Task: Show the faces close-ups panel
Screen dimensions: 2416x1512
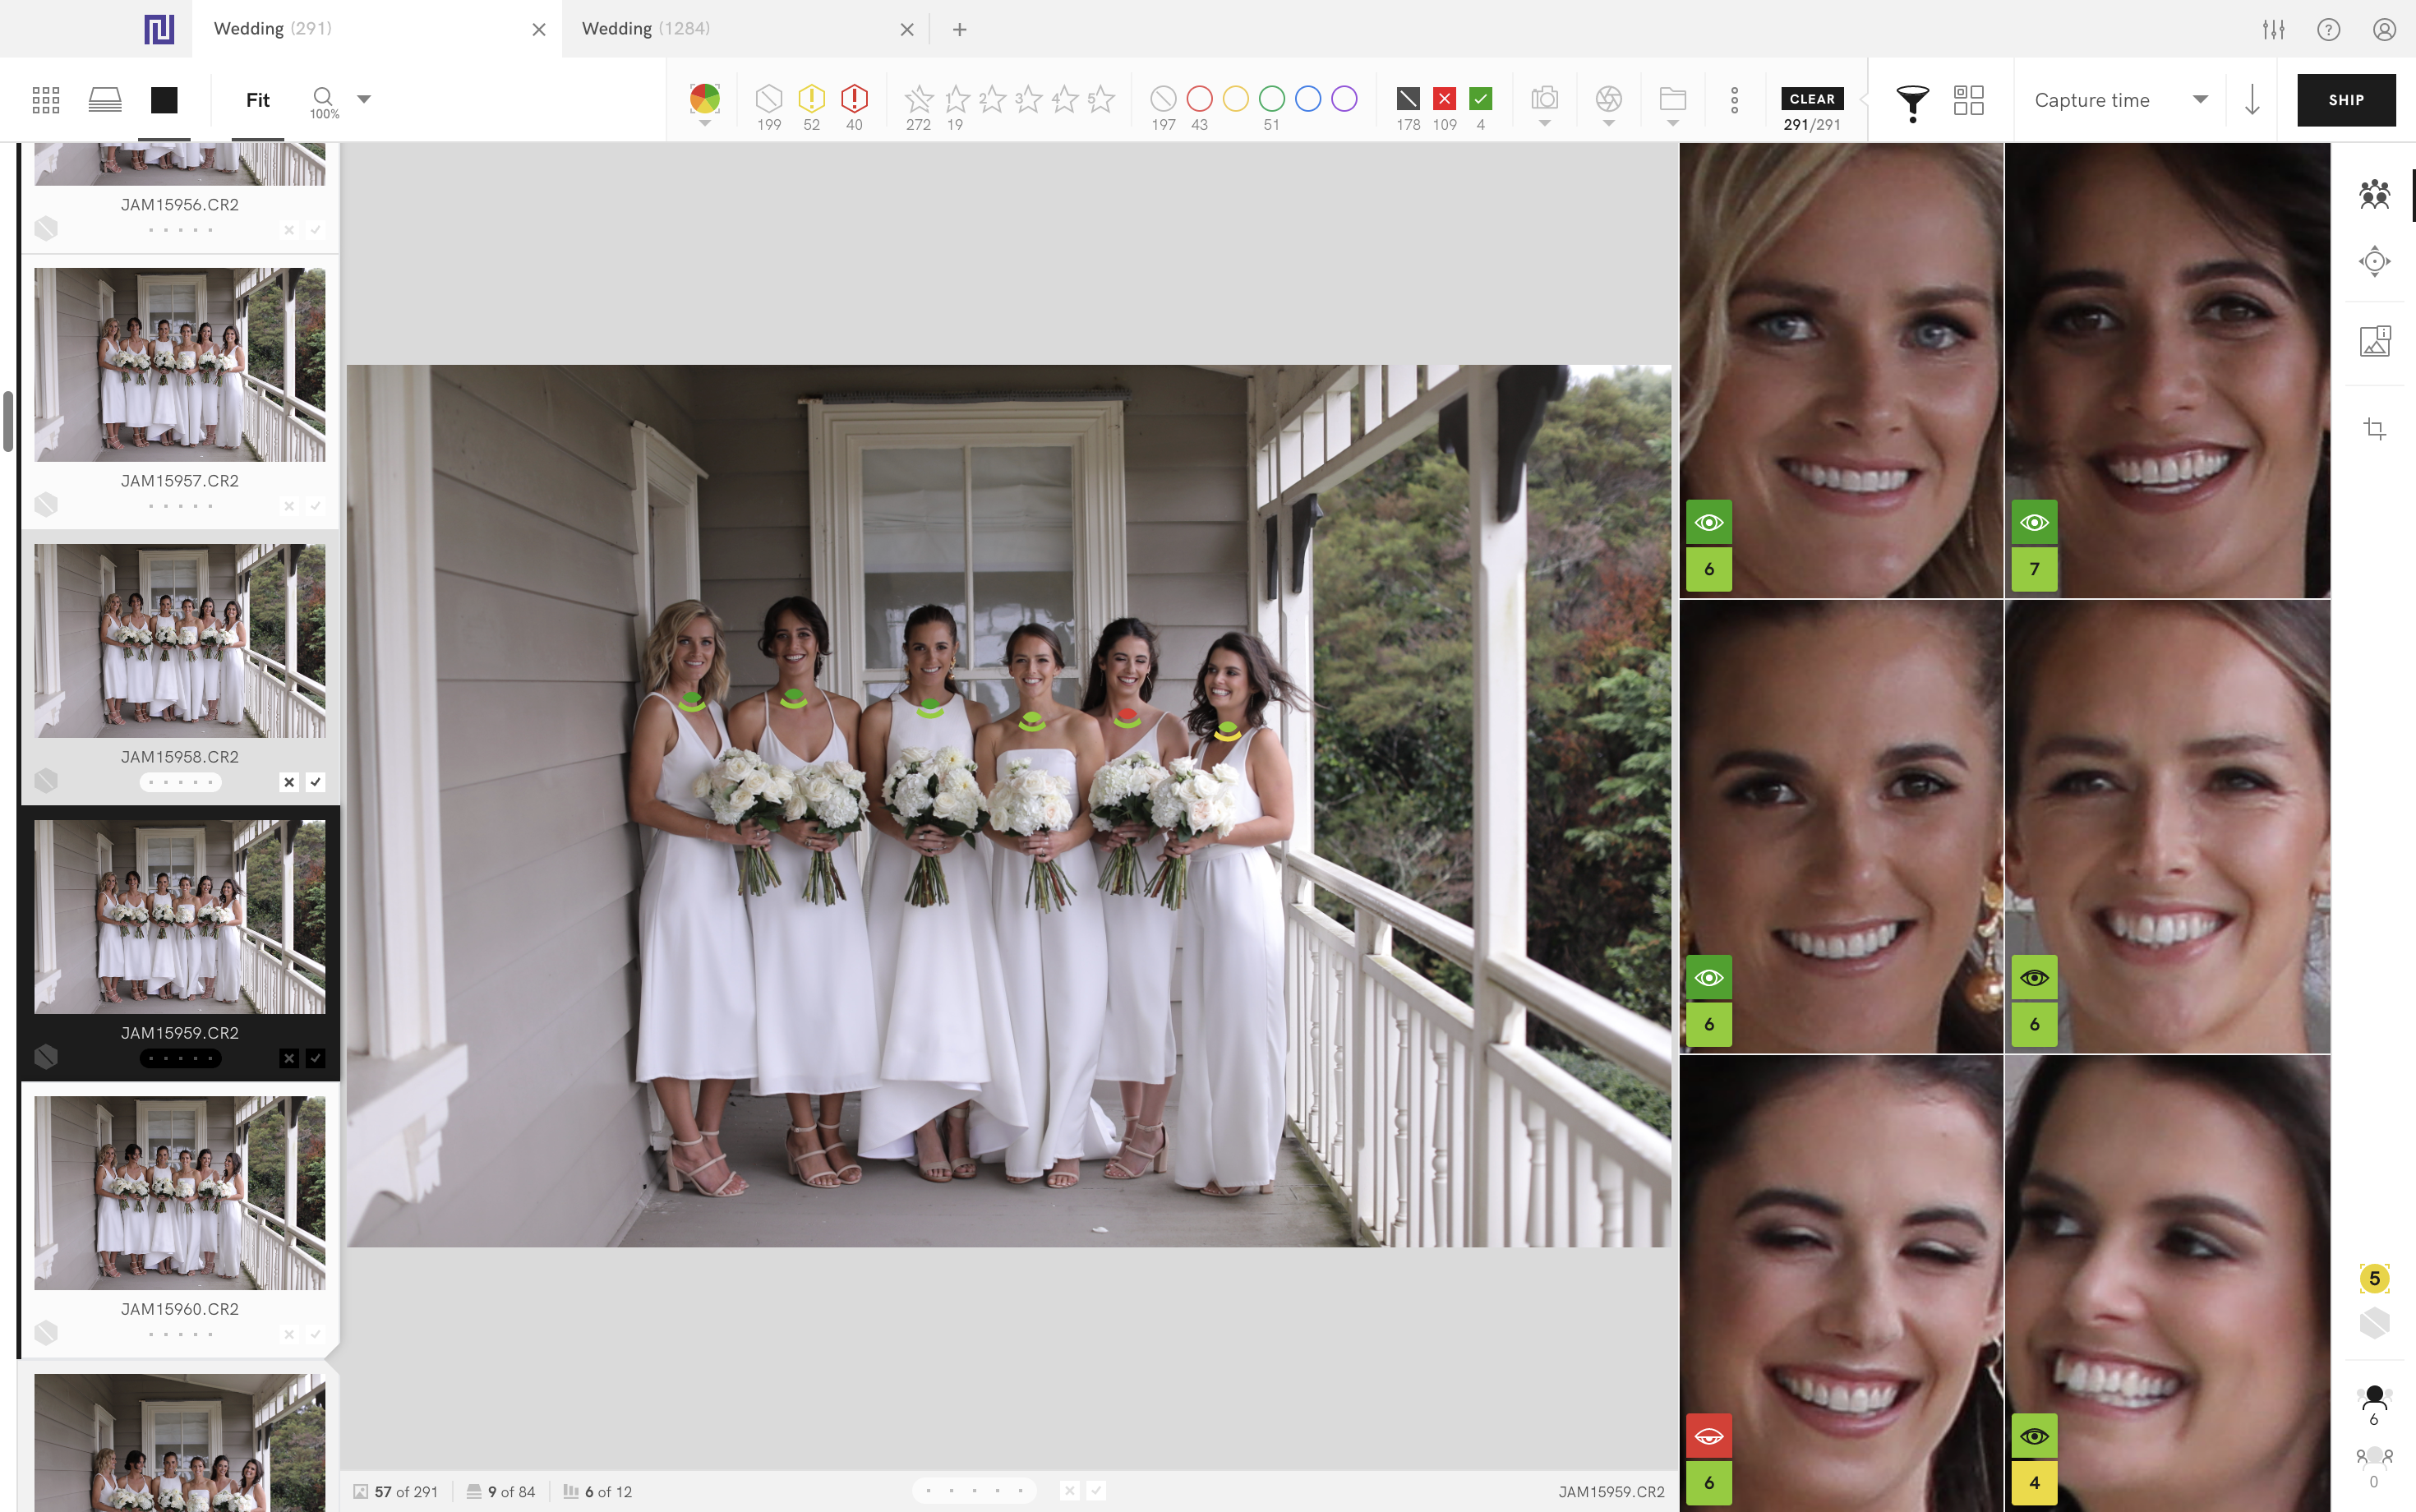Action: pos(2375,194)
